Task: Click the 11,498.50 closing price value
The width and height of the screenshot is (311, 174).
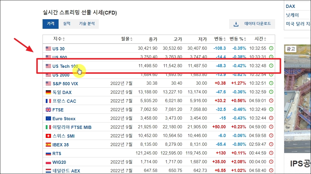Action: pyautogui.click(x=148, y=66)
